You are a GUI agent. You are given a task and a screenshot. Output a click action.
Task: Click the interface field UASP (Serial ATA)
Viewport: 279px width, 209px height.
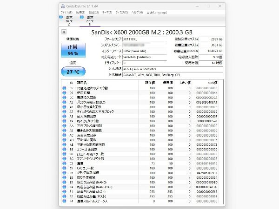(x=145, y=51)
